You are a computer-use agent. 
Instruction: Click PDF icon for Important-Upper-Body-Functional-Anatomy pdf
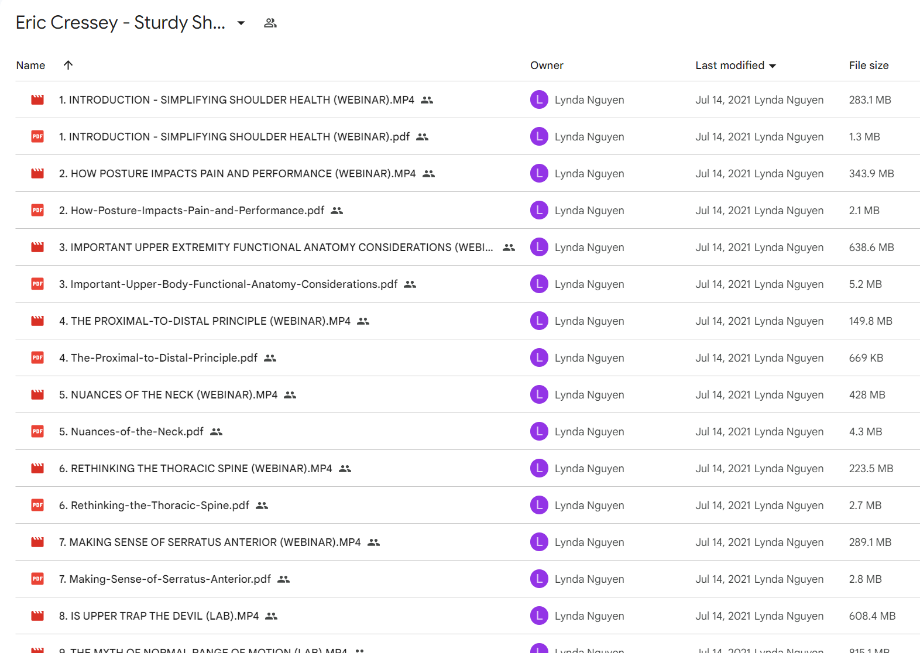click(x=37, y=284)
